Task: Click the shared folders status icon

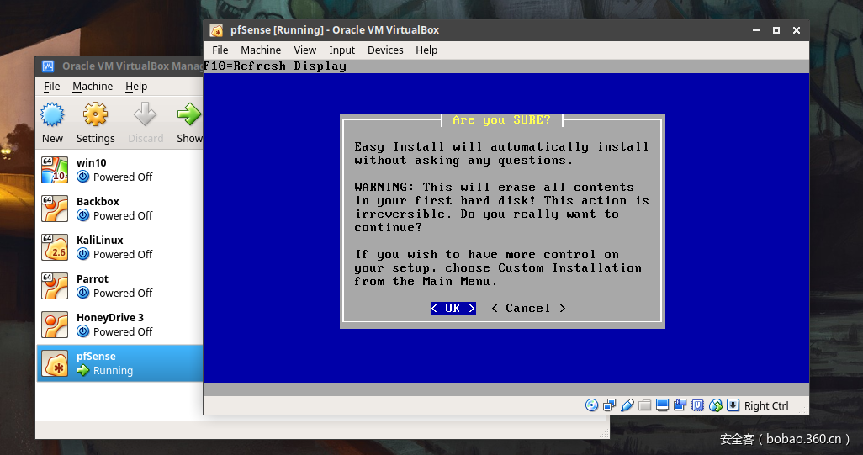Action: [x=644, y=405]
